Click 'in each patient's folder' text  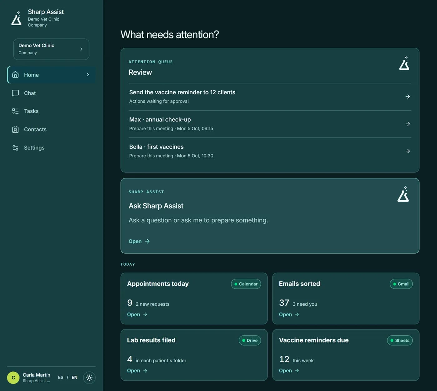pyautogui.click(x=161, y=360)
